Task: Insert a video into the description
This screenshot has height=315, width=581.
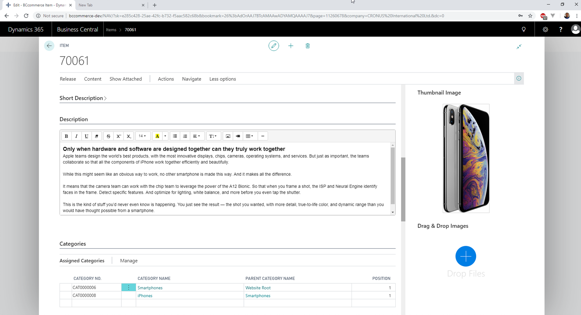Action: pos(238,136)
